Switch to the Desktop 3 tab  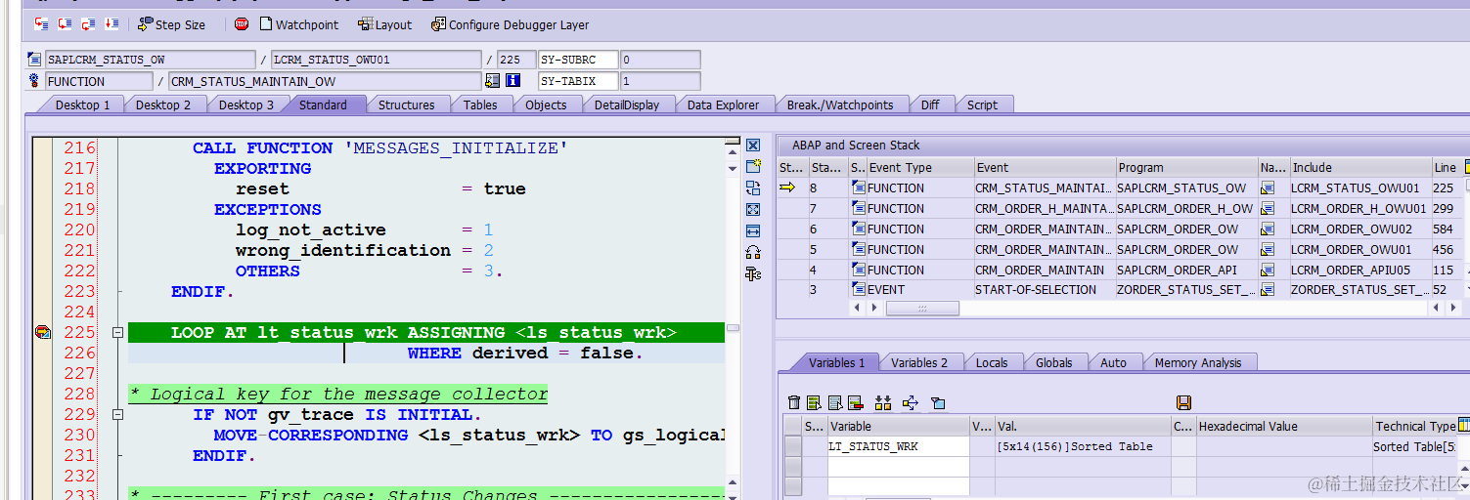point(245,104)
